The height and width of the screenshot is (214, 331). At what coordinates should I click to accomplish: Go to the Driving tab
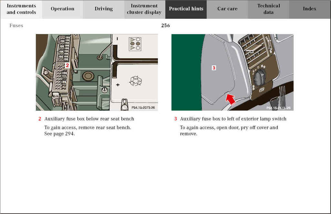pos(104,9)
